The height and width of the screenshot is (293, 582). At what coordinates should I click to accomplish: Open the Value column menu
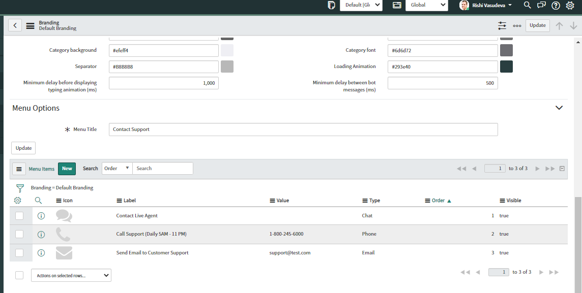(273, 201)
